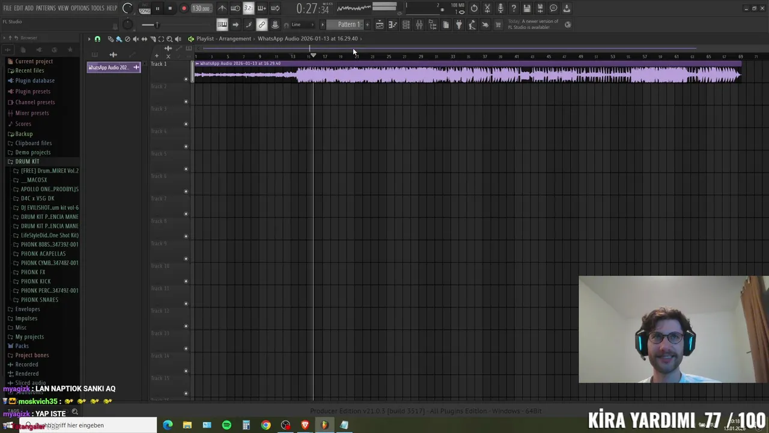
Task: Click the pause playback button
Action: click(157, 8)
